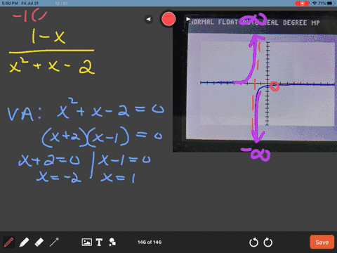Tap the 5:50 PM clock in status bar
Image resolution: width=337 pixels, height=253 pixels.
(10, 4)
